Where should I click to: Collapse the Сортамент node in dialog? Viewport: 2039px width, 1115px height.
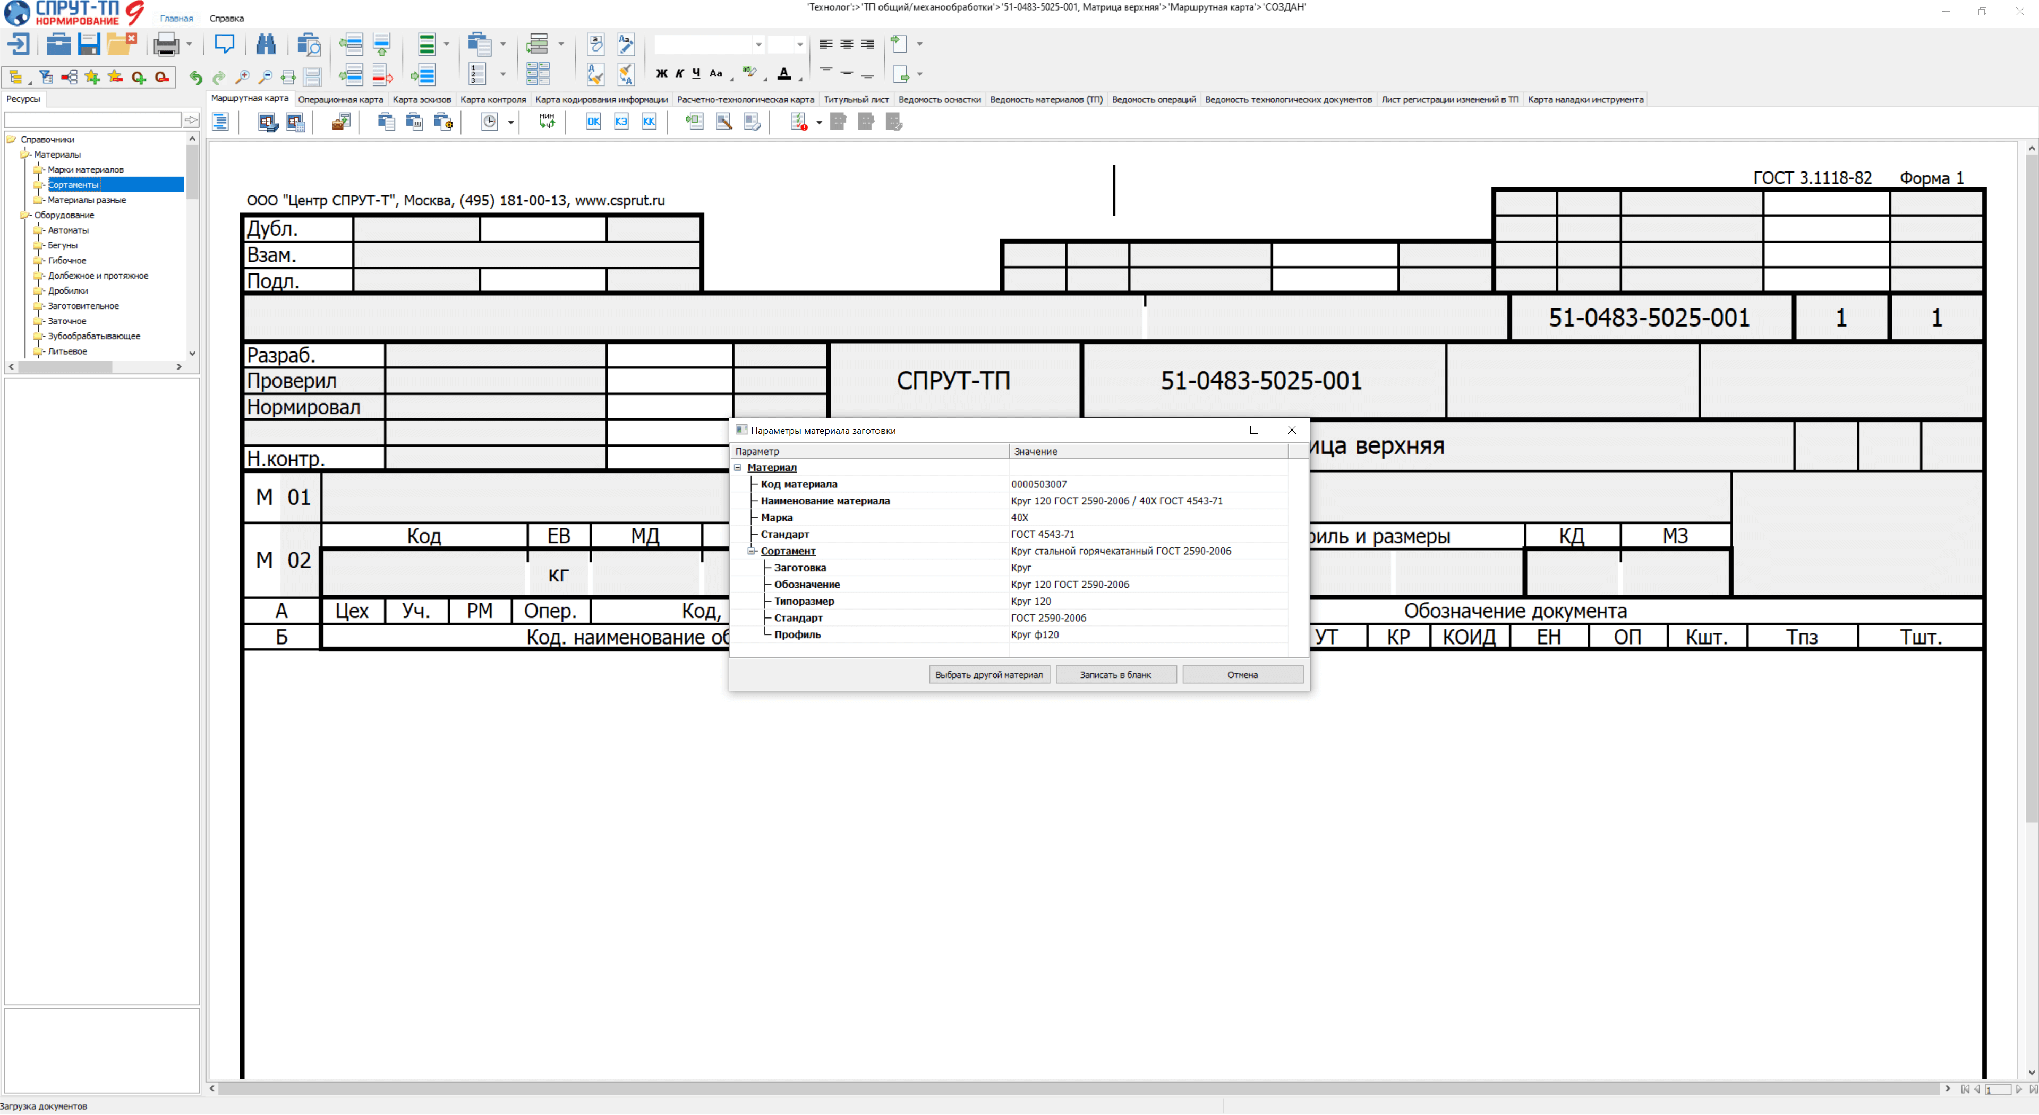pyautogui.click(x=751, y=551)
